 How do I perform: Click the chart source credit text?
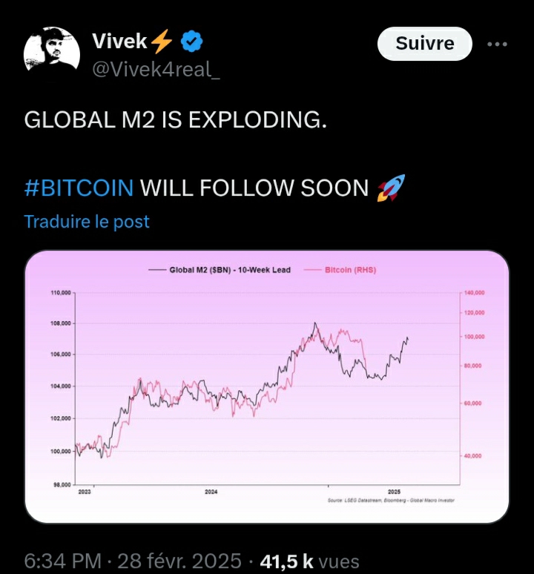pyautogui.click(x=391, y=500)
